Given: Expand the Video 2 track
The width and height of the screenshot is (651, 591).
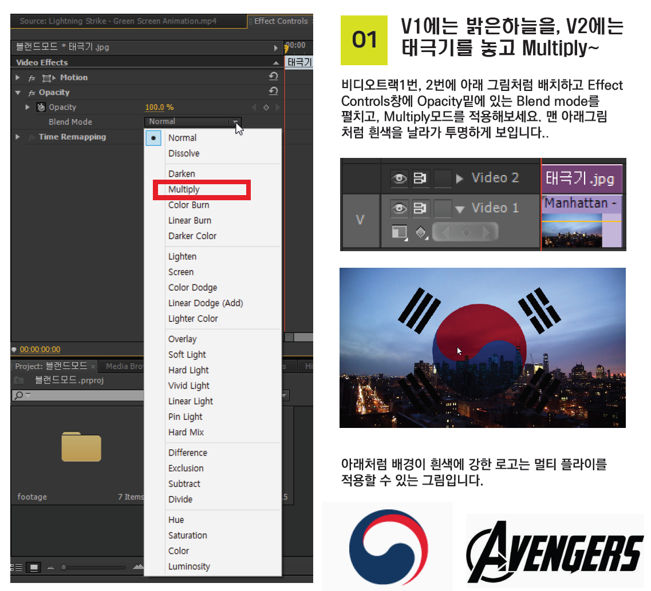Looking at the screenshot, I should click(x=459, y=179).
